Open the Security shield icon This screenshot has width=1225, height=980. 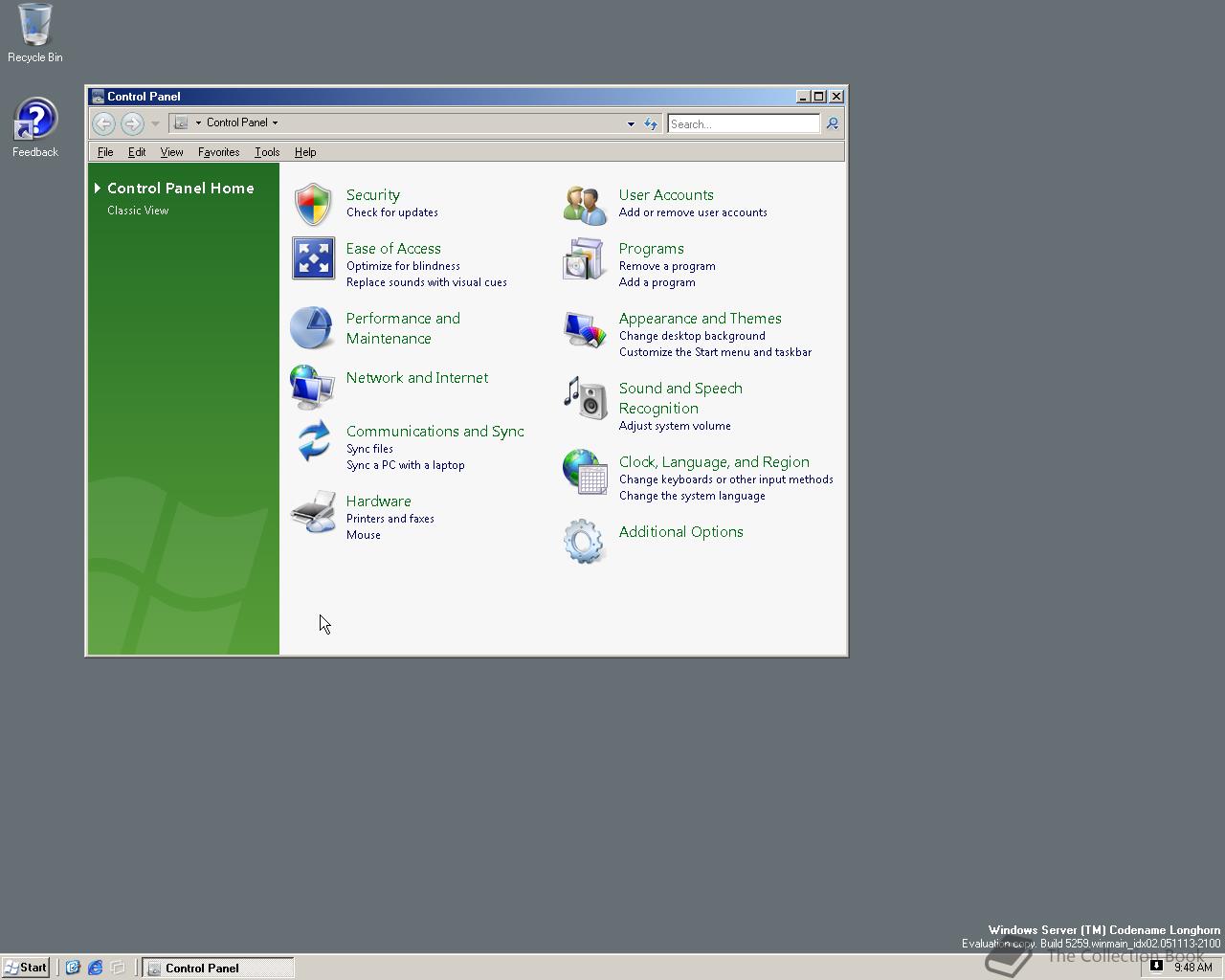(x=313, y=205)
